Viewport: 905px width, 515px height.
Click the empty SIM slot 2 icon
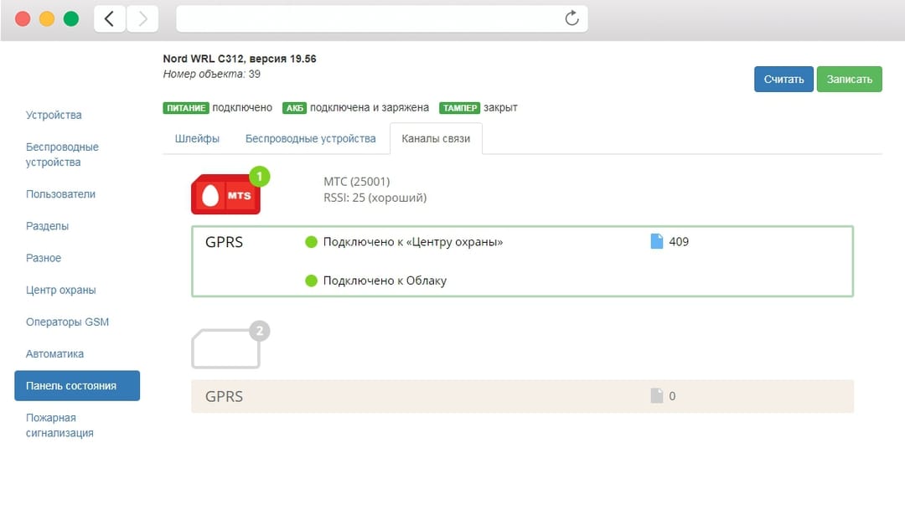(x=226, y=348)
